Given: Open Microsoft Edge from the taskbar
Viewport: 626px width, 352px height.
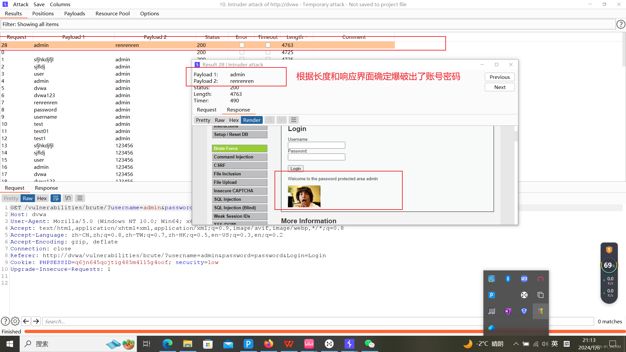Looking at the screenshot, I should 168,344.
